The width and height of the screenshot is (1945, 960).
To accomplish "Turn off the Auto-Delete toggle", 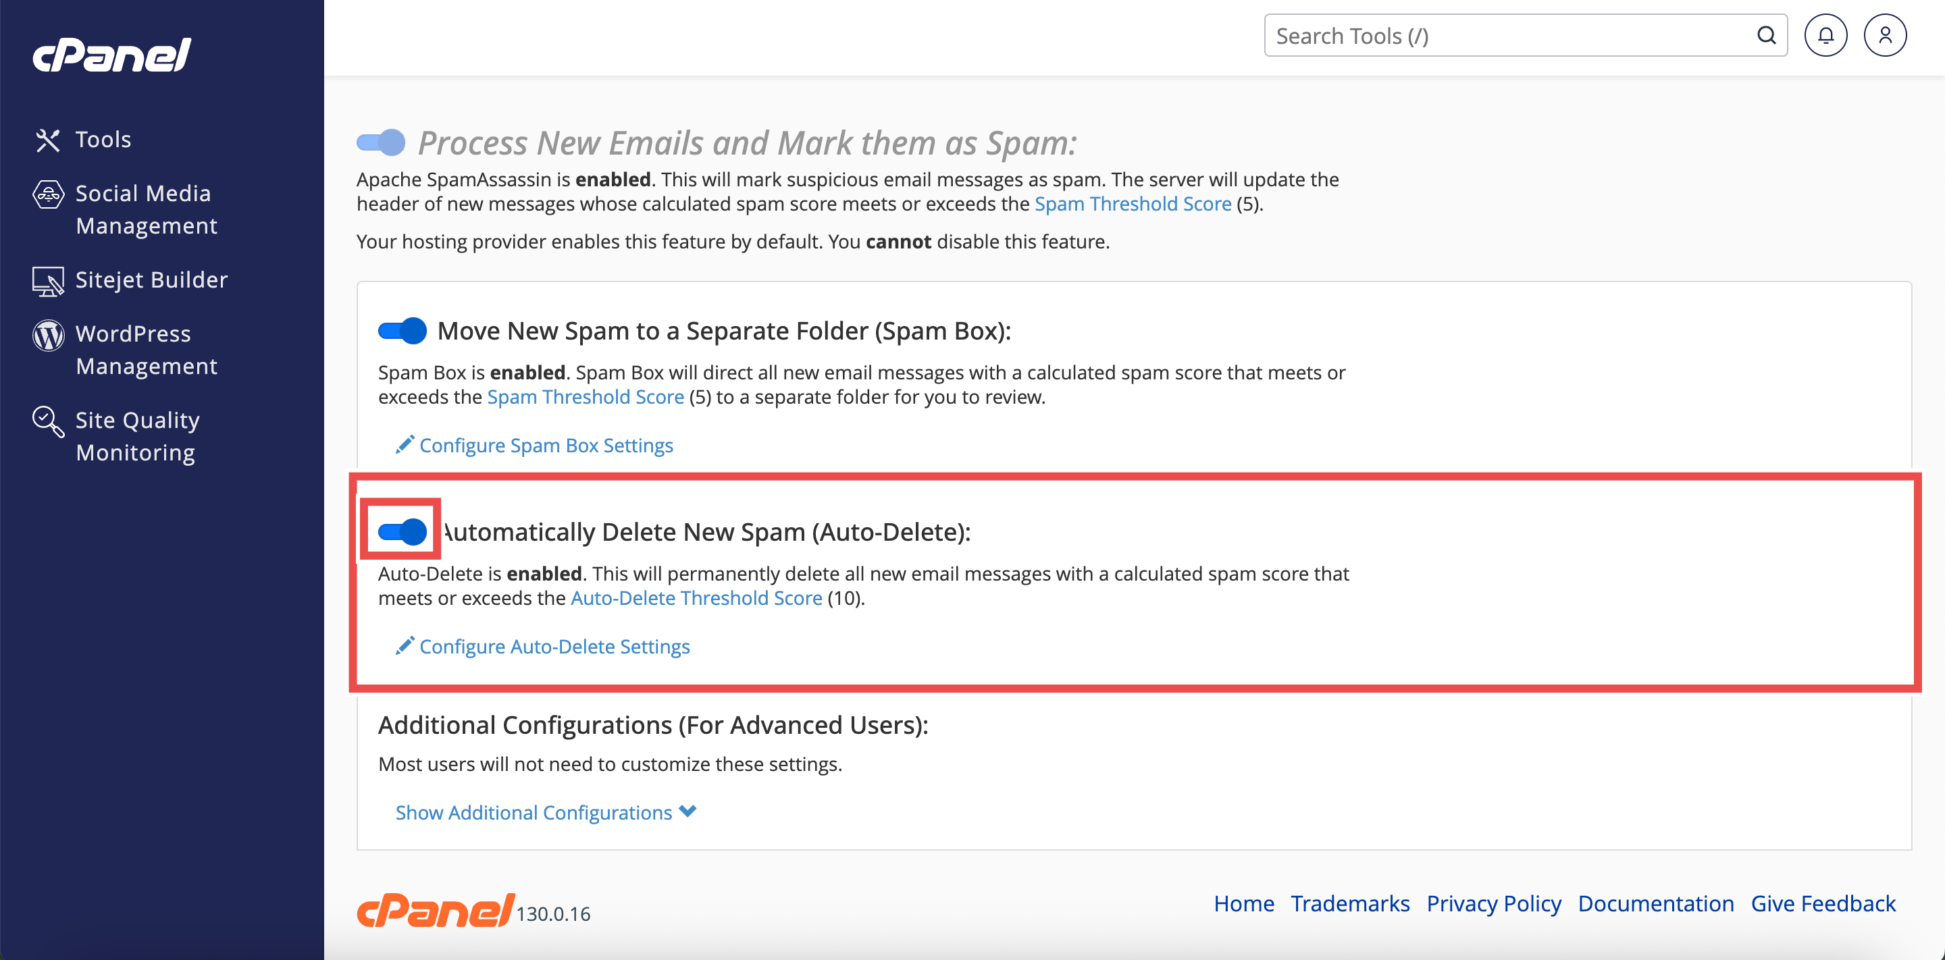I will point(403,532).
